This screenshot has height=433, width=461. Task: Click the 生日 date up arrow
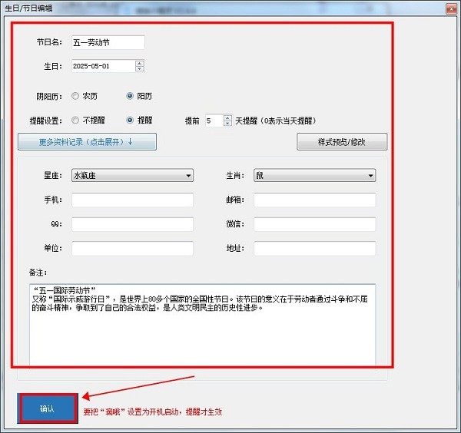click(139, 63)
